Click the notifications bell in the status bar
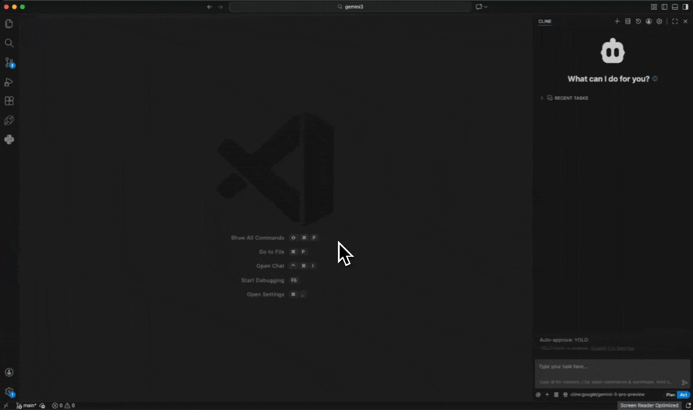Image resolution: width=693 pixels, height=410 pixels. pos(688,405)
